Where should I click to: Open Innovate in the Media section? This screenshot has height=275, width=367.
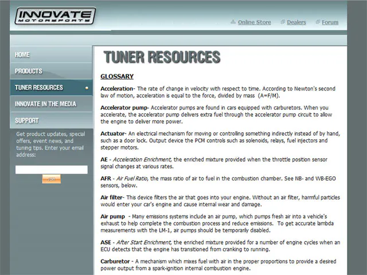tap(47, 104)
